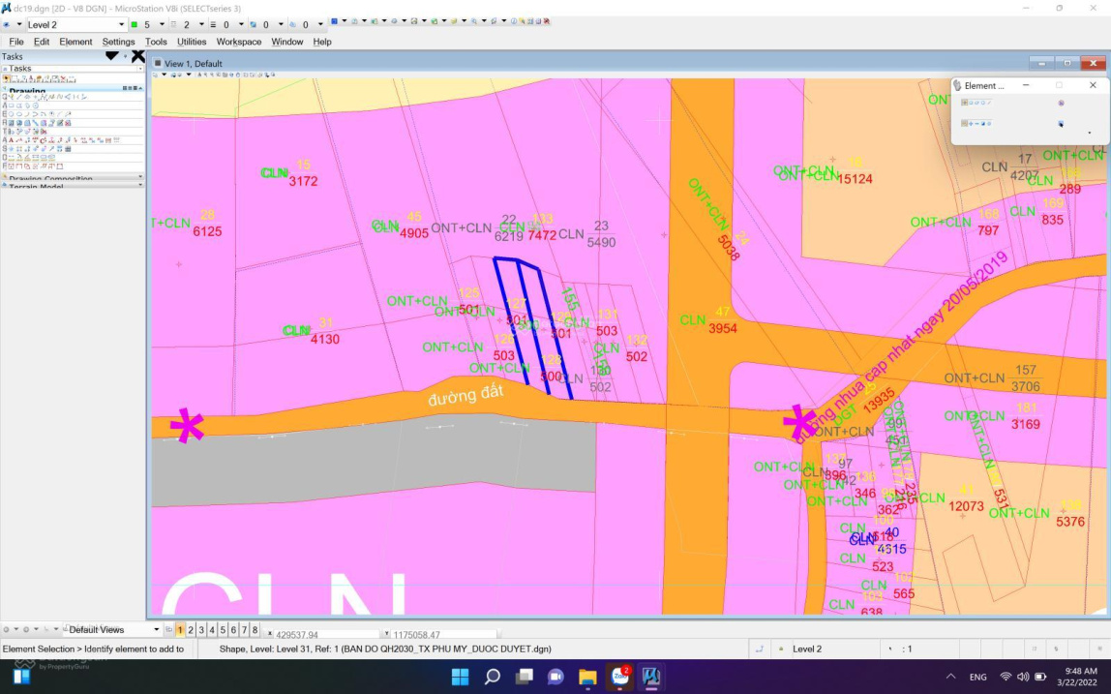Open Windows Start menu

[460, 676]
